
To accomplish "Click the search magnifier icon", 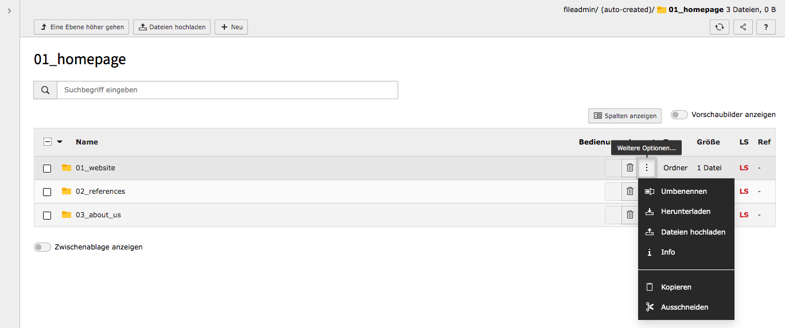I will point(45,90).
